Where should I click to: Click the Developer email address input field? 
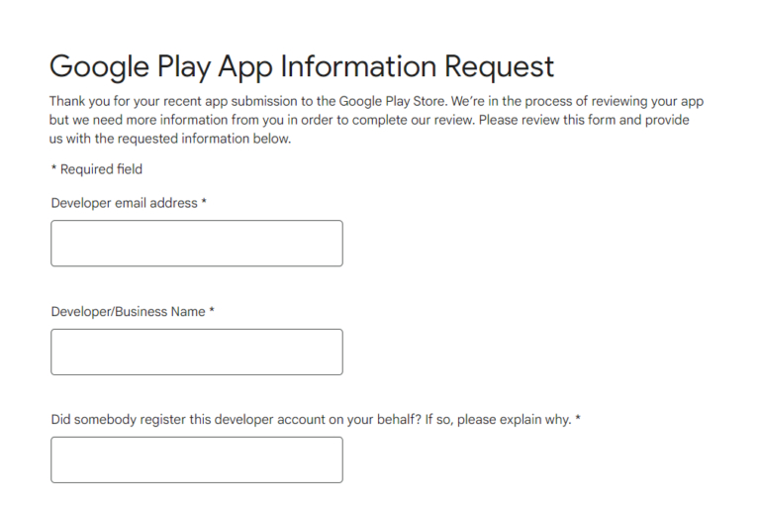click(197, 243)
